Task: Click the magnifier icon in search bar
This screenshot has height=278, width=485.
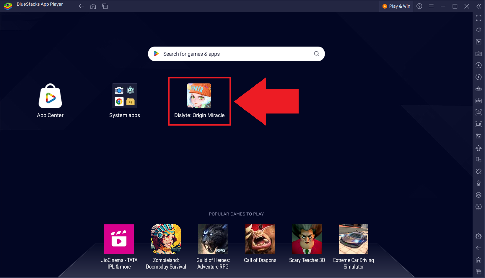Action: tap(316, 54)
